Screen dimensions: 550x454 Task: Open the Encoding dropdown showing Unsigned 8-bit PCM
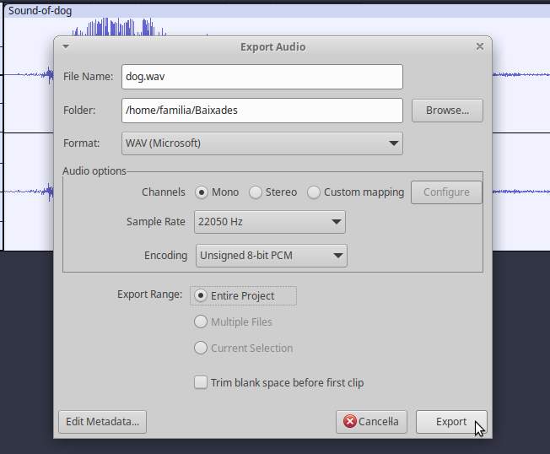272,256
